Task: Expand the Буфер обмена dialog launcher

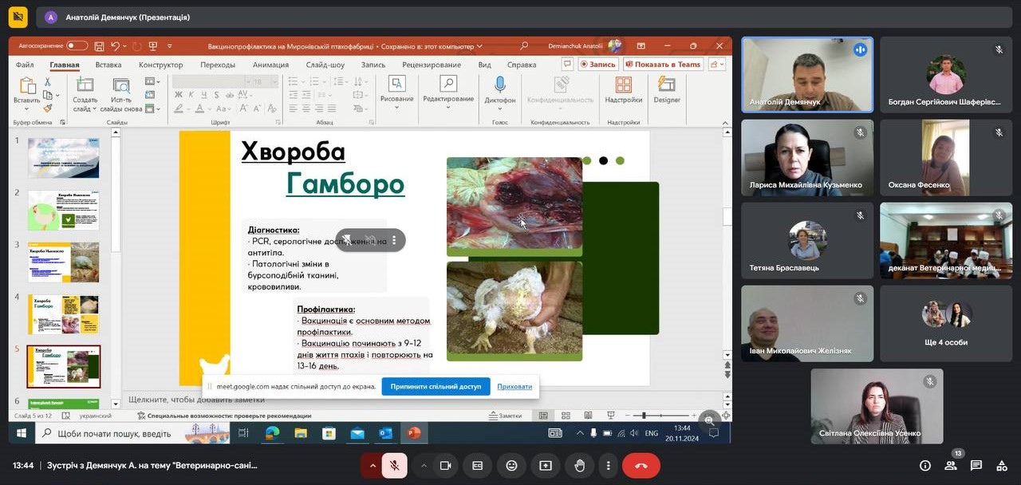Action: 62,122
